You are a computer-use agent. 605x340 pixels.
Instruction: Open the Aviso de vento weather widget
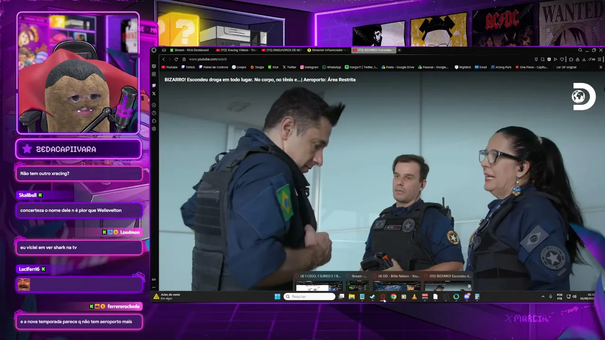point(167,297)
